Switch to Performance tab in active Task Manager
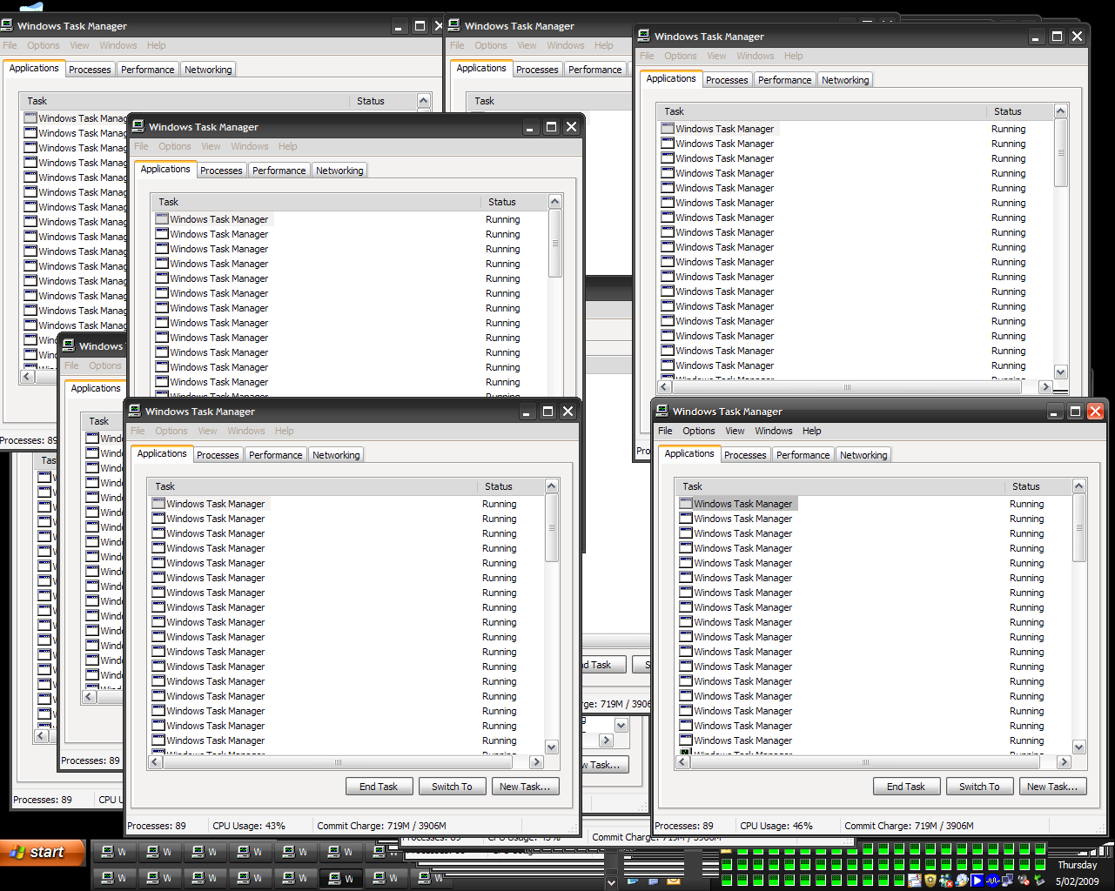1115x891 pixels. (803, 455)
